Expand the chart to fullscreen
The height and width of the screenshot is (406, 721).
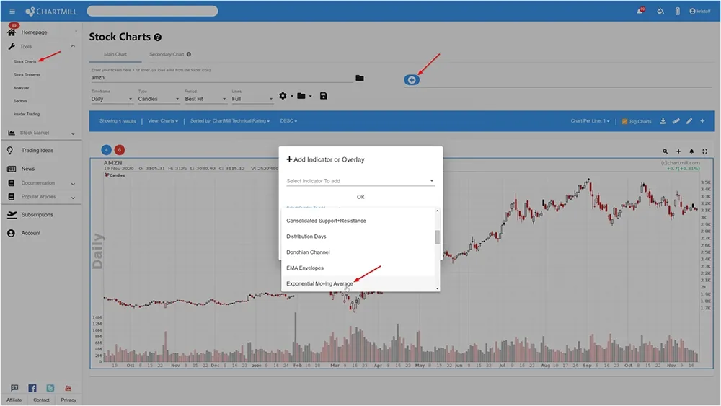click(x=704, y=151)
